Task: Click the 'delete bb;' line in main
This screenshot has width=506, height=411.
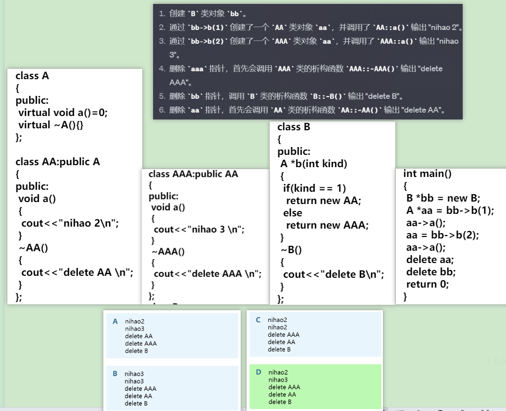Action: pos(431,272)
